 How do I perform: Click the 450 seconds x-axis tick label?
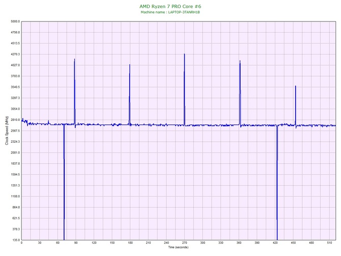coord(293,243)
